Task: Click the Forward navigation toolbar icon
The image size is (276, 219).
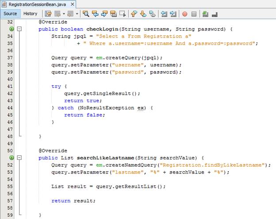Action: tap(70, 14)
